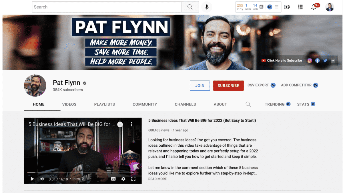Click the red SUBSCRIBE button

(228, 85)
